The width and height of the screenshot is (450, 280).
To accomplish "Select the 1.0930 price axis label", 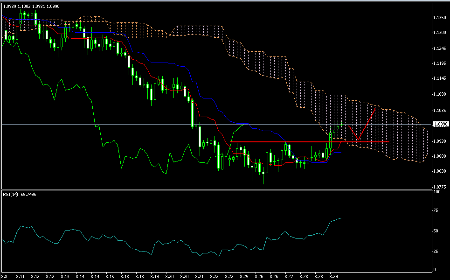I will click(440, 141).
